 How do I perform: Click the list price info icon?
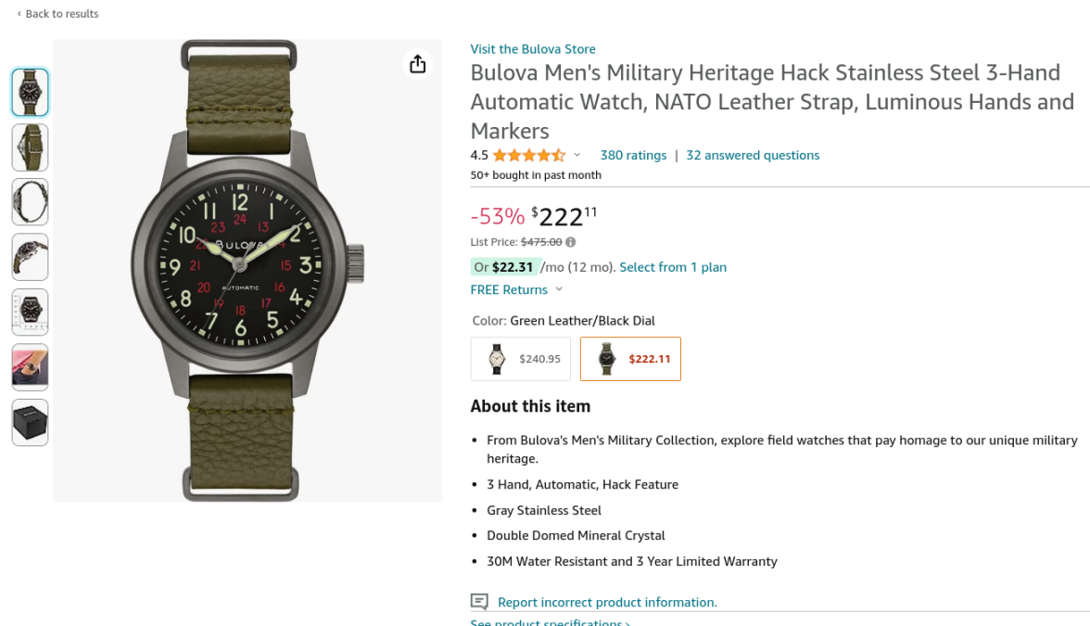pyautogui.click(x=571, y=242)
